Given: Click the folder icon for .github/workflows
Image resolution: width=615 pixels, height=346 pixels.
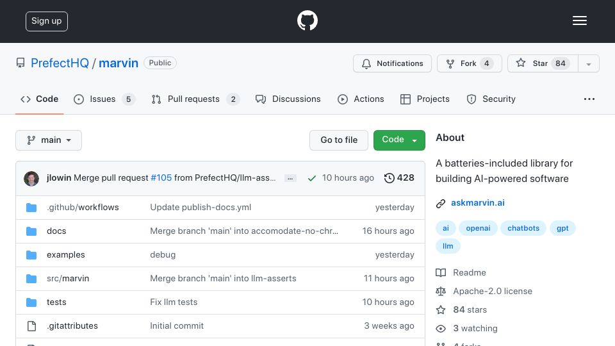Looking at the screenshot, I should (31, 208).
